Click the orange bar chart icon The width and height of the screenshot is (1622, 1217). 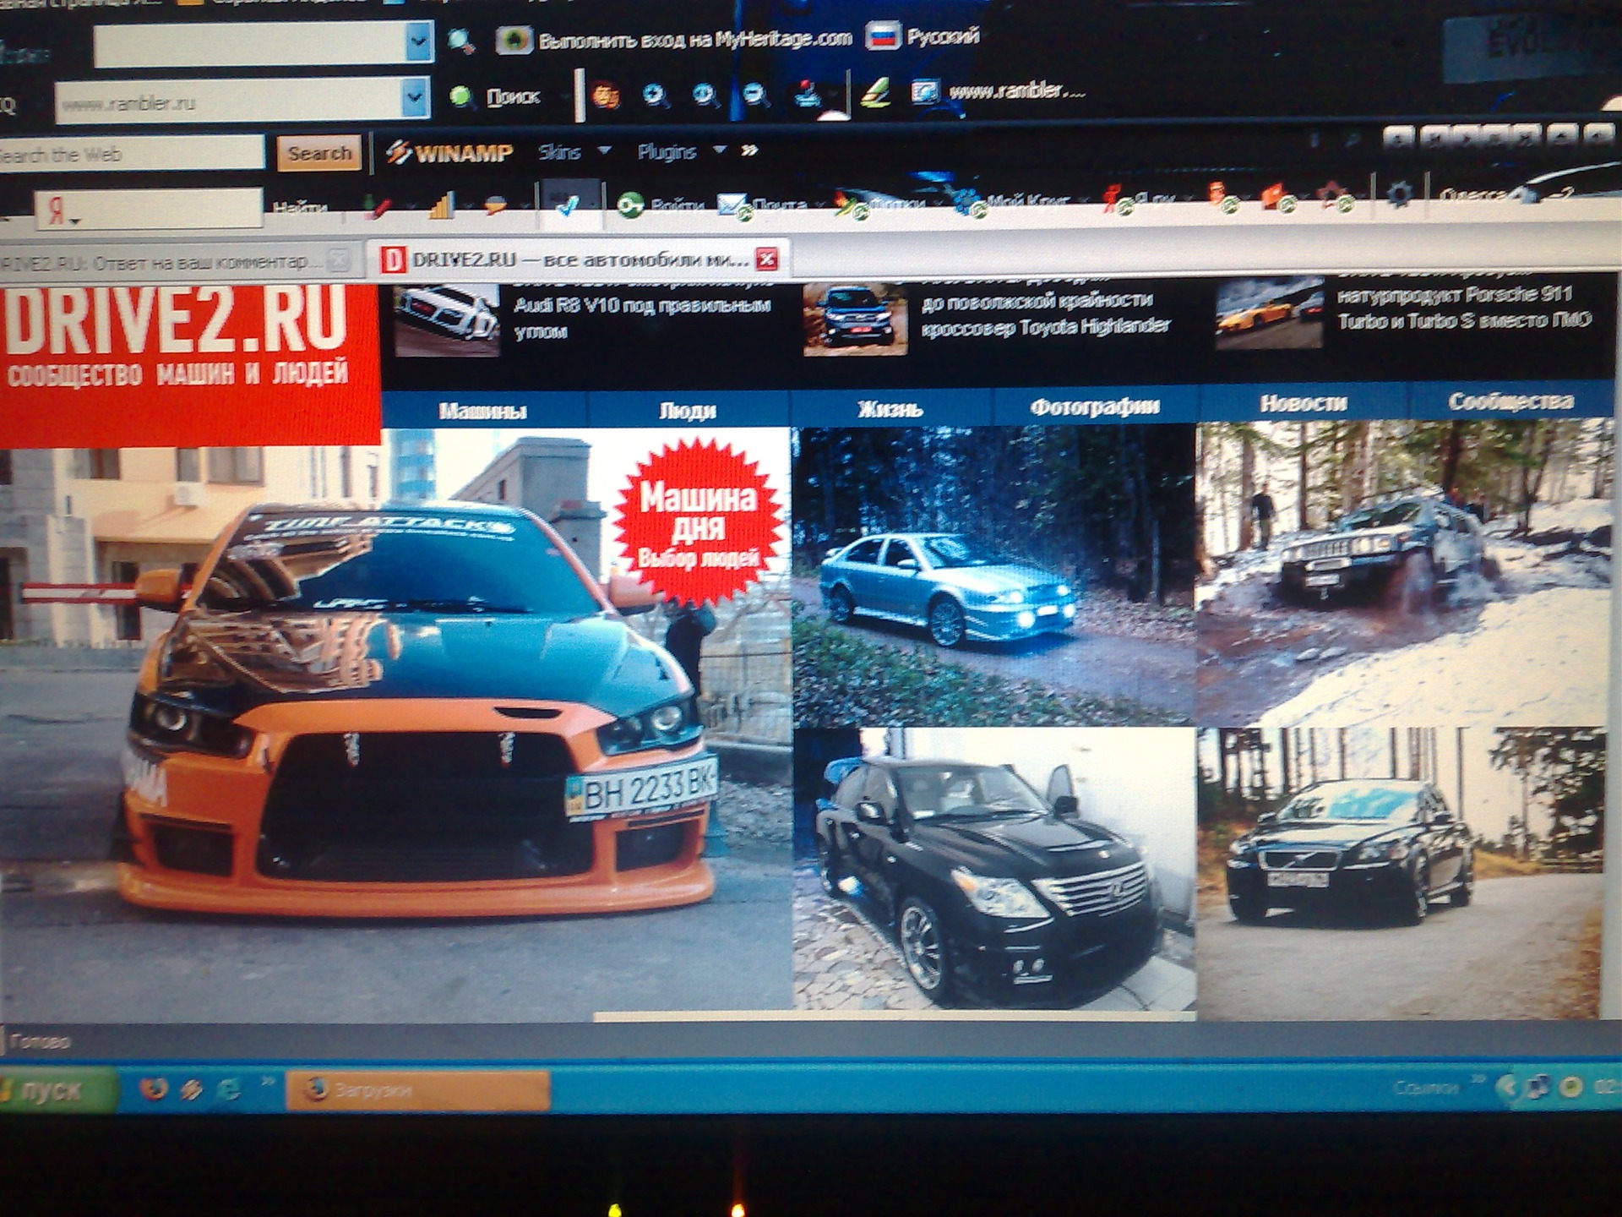pyautogui.click(x=441, y=205)
